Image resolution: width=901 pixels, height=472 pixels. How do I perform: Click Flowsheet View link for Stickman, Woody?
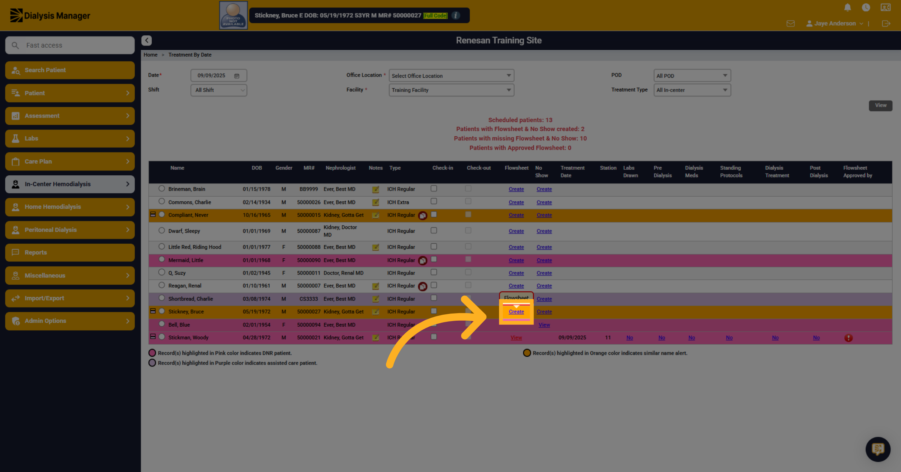point(516,338)
